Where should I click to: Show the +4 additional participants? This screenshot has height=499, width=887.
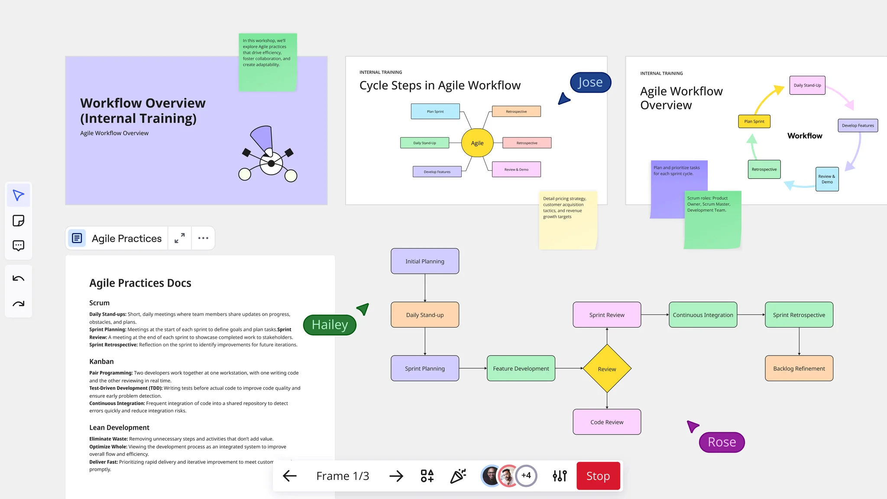coord(526,476)
